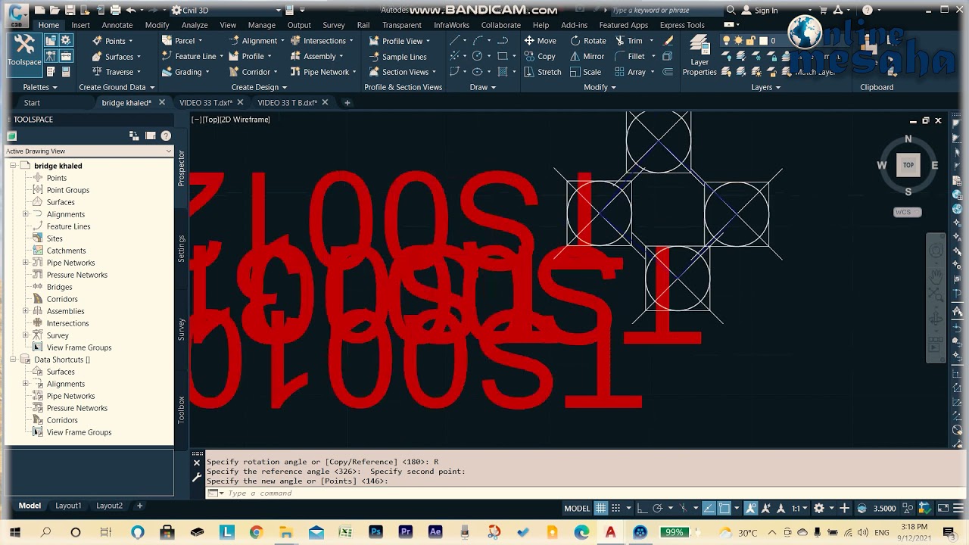
Task: Click the Stretch tool
Action: [x=543, y=73]
